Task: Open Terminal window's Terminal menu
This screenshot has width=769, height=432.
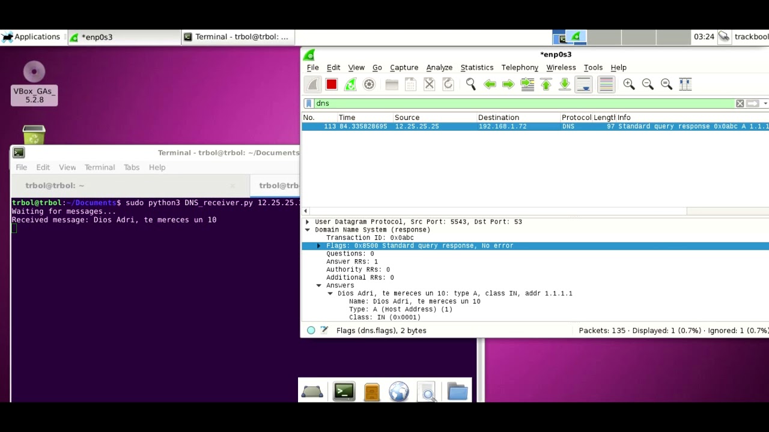Action: coord(100,167)
